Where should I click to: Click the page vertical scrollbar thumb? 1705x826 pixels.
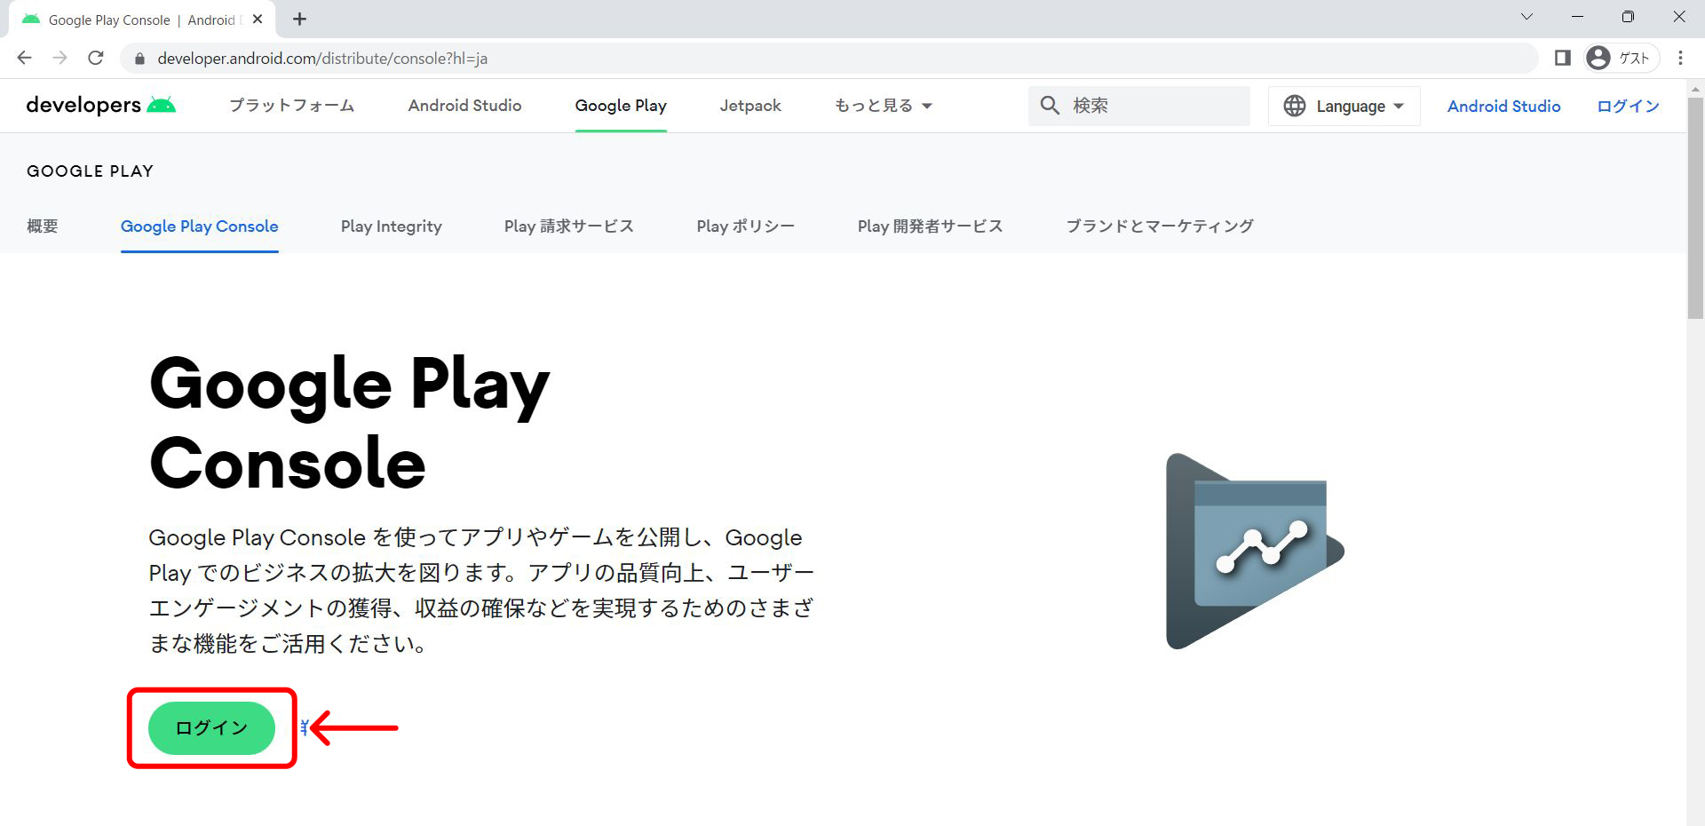1695,204
